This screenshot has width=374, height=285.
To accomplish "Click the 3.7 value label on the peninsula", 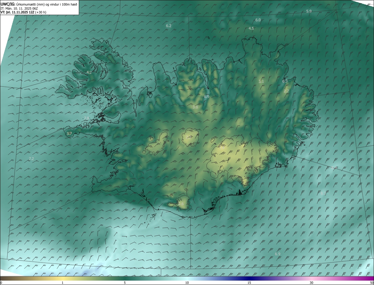I will 69,133.
